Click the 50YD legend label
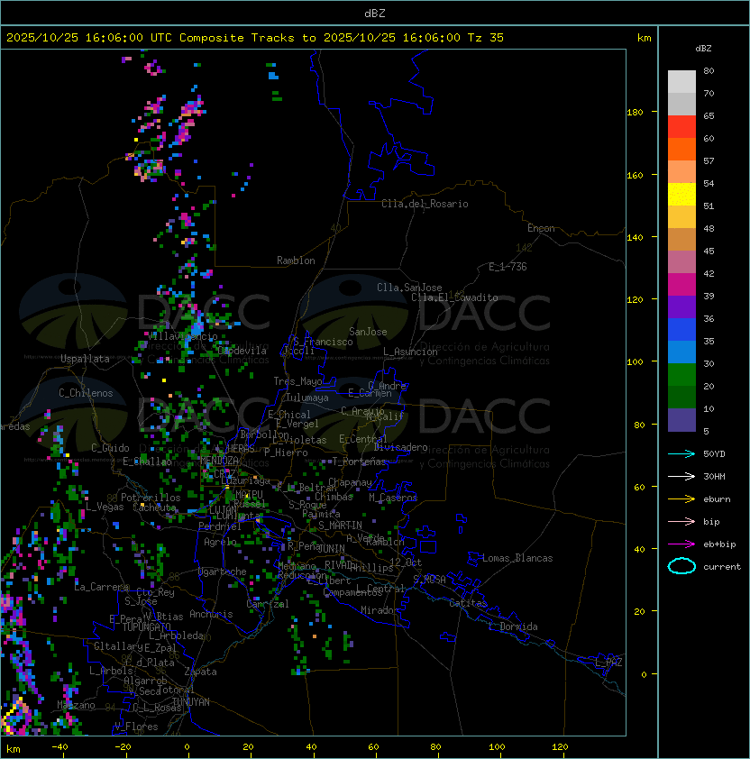The image size is (750, 759). tap(714, 453)
